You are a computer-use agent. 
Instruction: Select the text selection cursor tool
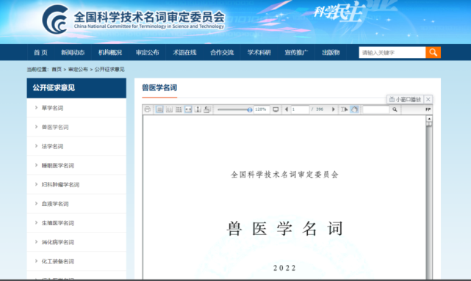point(344,109)
